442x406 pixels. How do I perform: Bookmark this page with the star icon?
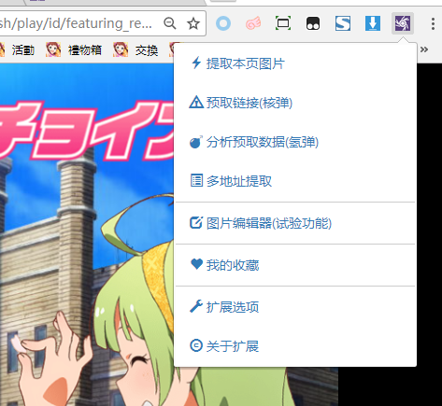[x=193, y=23]
